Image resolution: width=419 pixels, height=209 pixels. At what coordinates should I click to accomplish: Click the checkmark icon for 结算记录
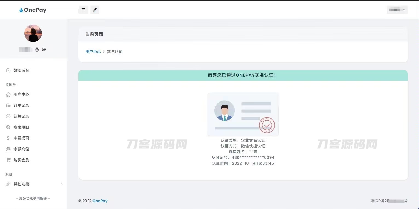[x=8, y=116]
